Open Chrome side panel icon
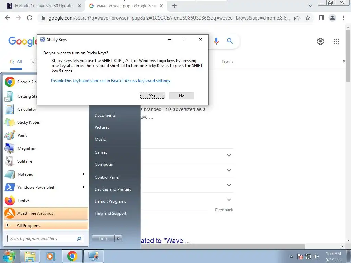Image resolution: width=351 pixels, height=263 pixels. [322, 18]
